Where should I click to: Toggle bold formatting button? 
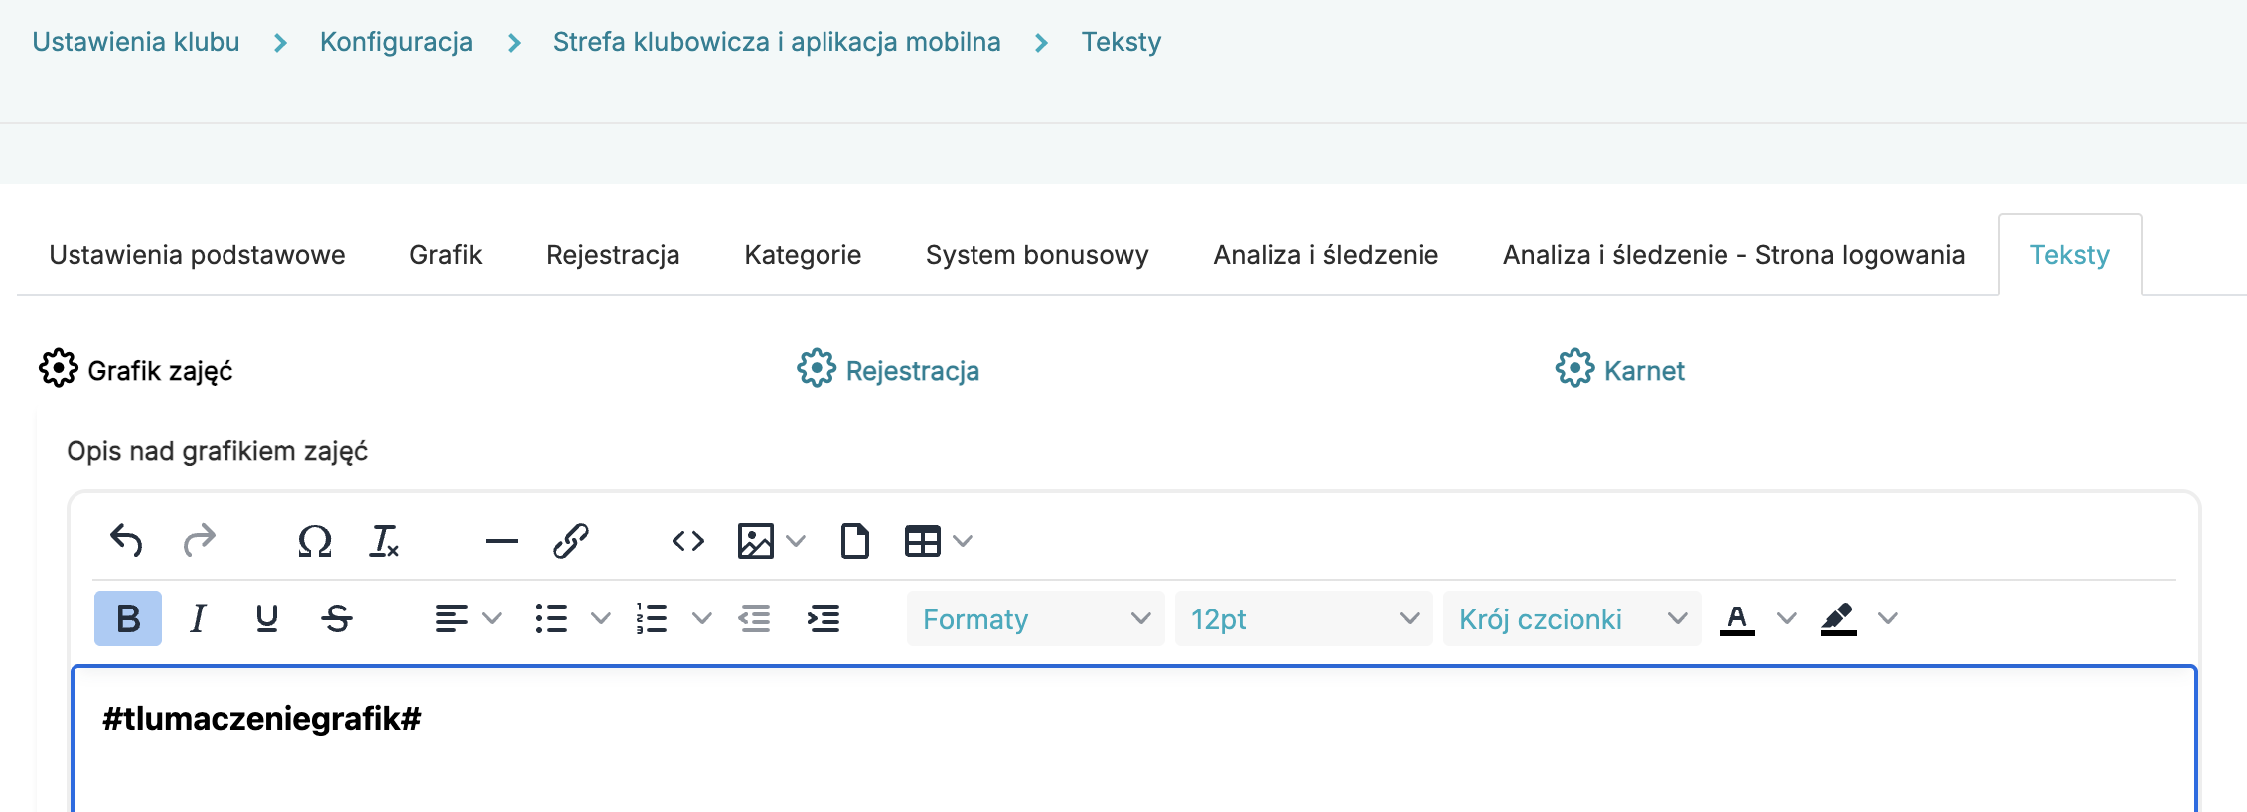pos(128,618)
